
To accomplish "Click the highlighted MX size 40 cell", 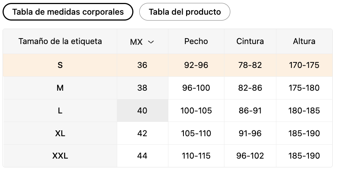I will click(x=143, y=111).
